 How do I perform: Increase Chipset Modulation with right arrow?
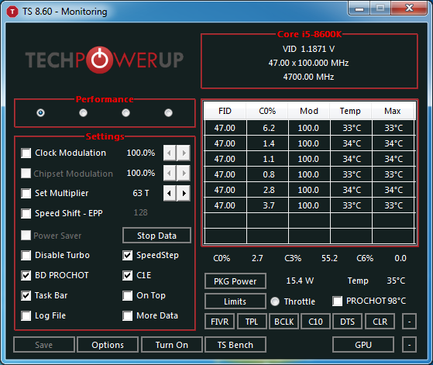pyautogui.click(x=184, y=174)
